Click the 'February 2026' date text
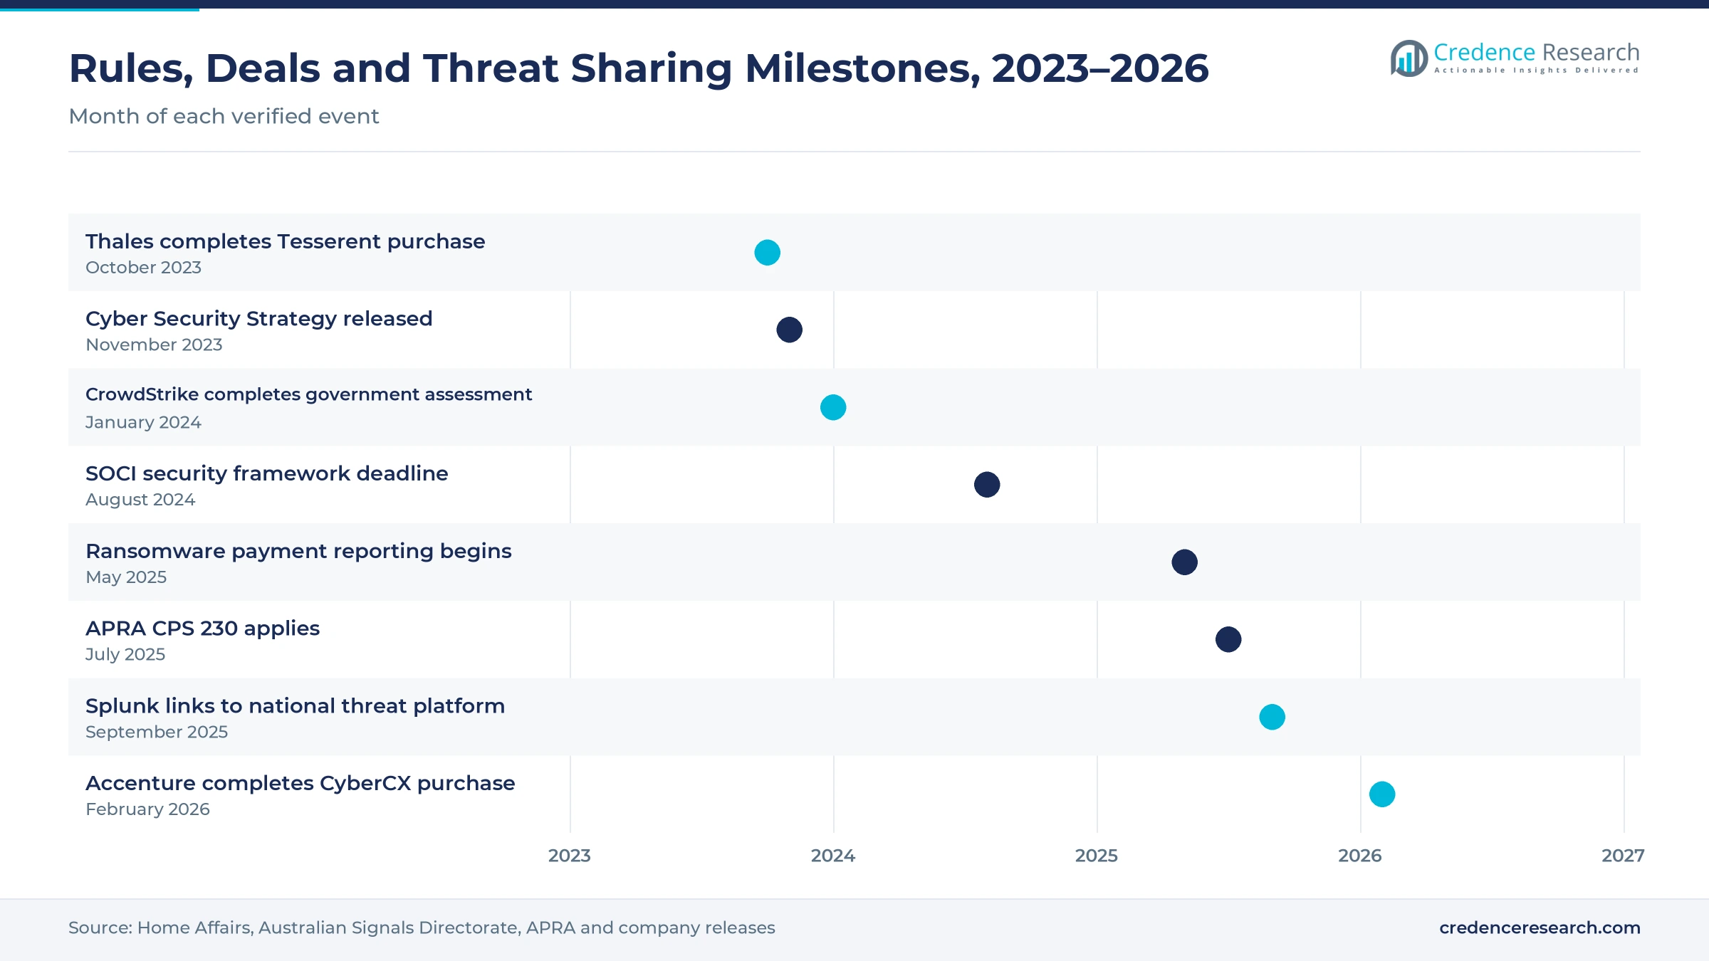Image resolution: width=1709 pixels, height=961 pixels. [x=147, y=809]
